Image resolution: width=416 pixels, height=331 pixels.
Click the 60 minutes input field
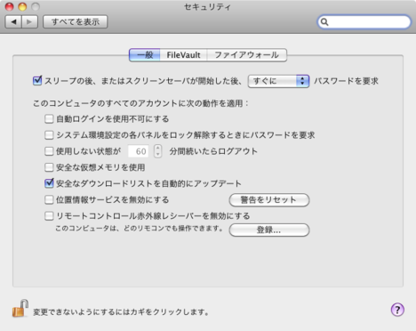(x=139, y=151)
